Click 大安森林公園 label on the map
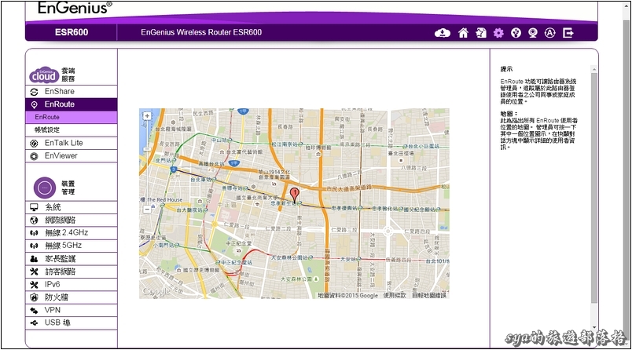The height and width of the screenshot is (350, 632). tap(296, 279)
